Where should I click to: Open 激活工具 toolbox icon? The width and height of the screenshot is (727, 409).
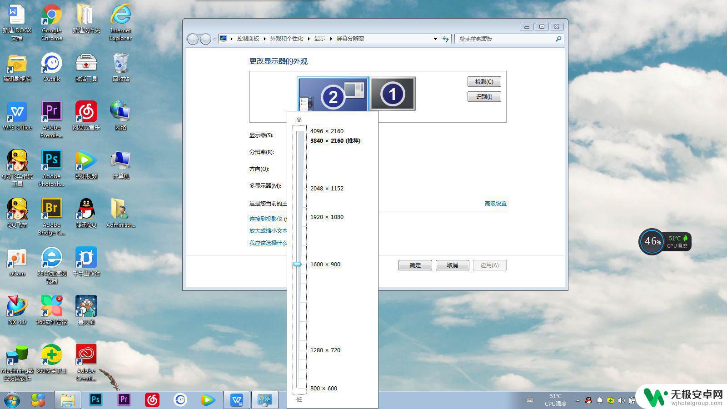click(86, 68)
